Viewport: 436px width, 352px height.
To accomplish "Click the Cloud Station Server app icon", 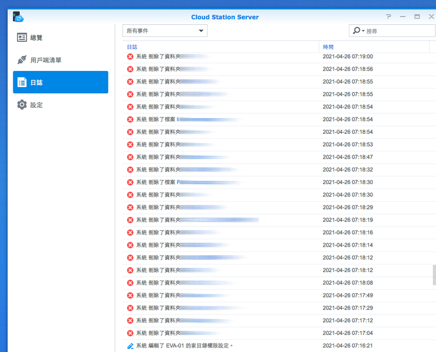I will pos(18,17).
